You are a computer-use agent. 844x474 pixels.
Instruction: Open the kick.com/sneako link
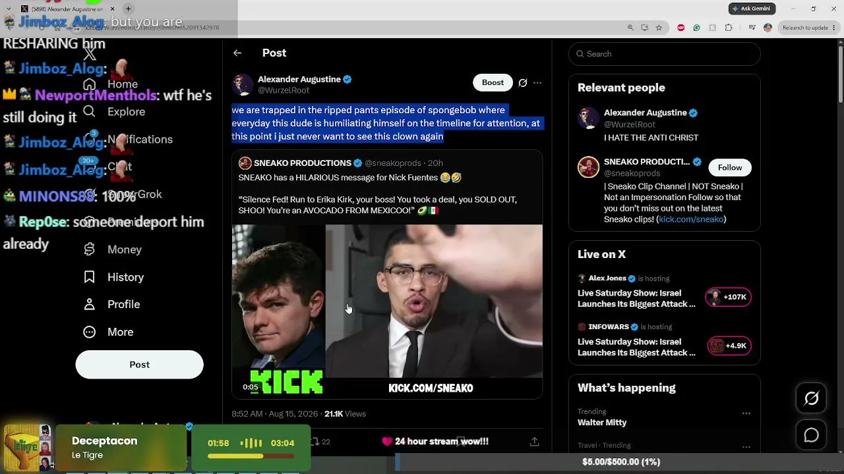point(691,219)
